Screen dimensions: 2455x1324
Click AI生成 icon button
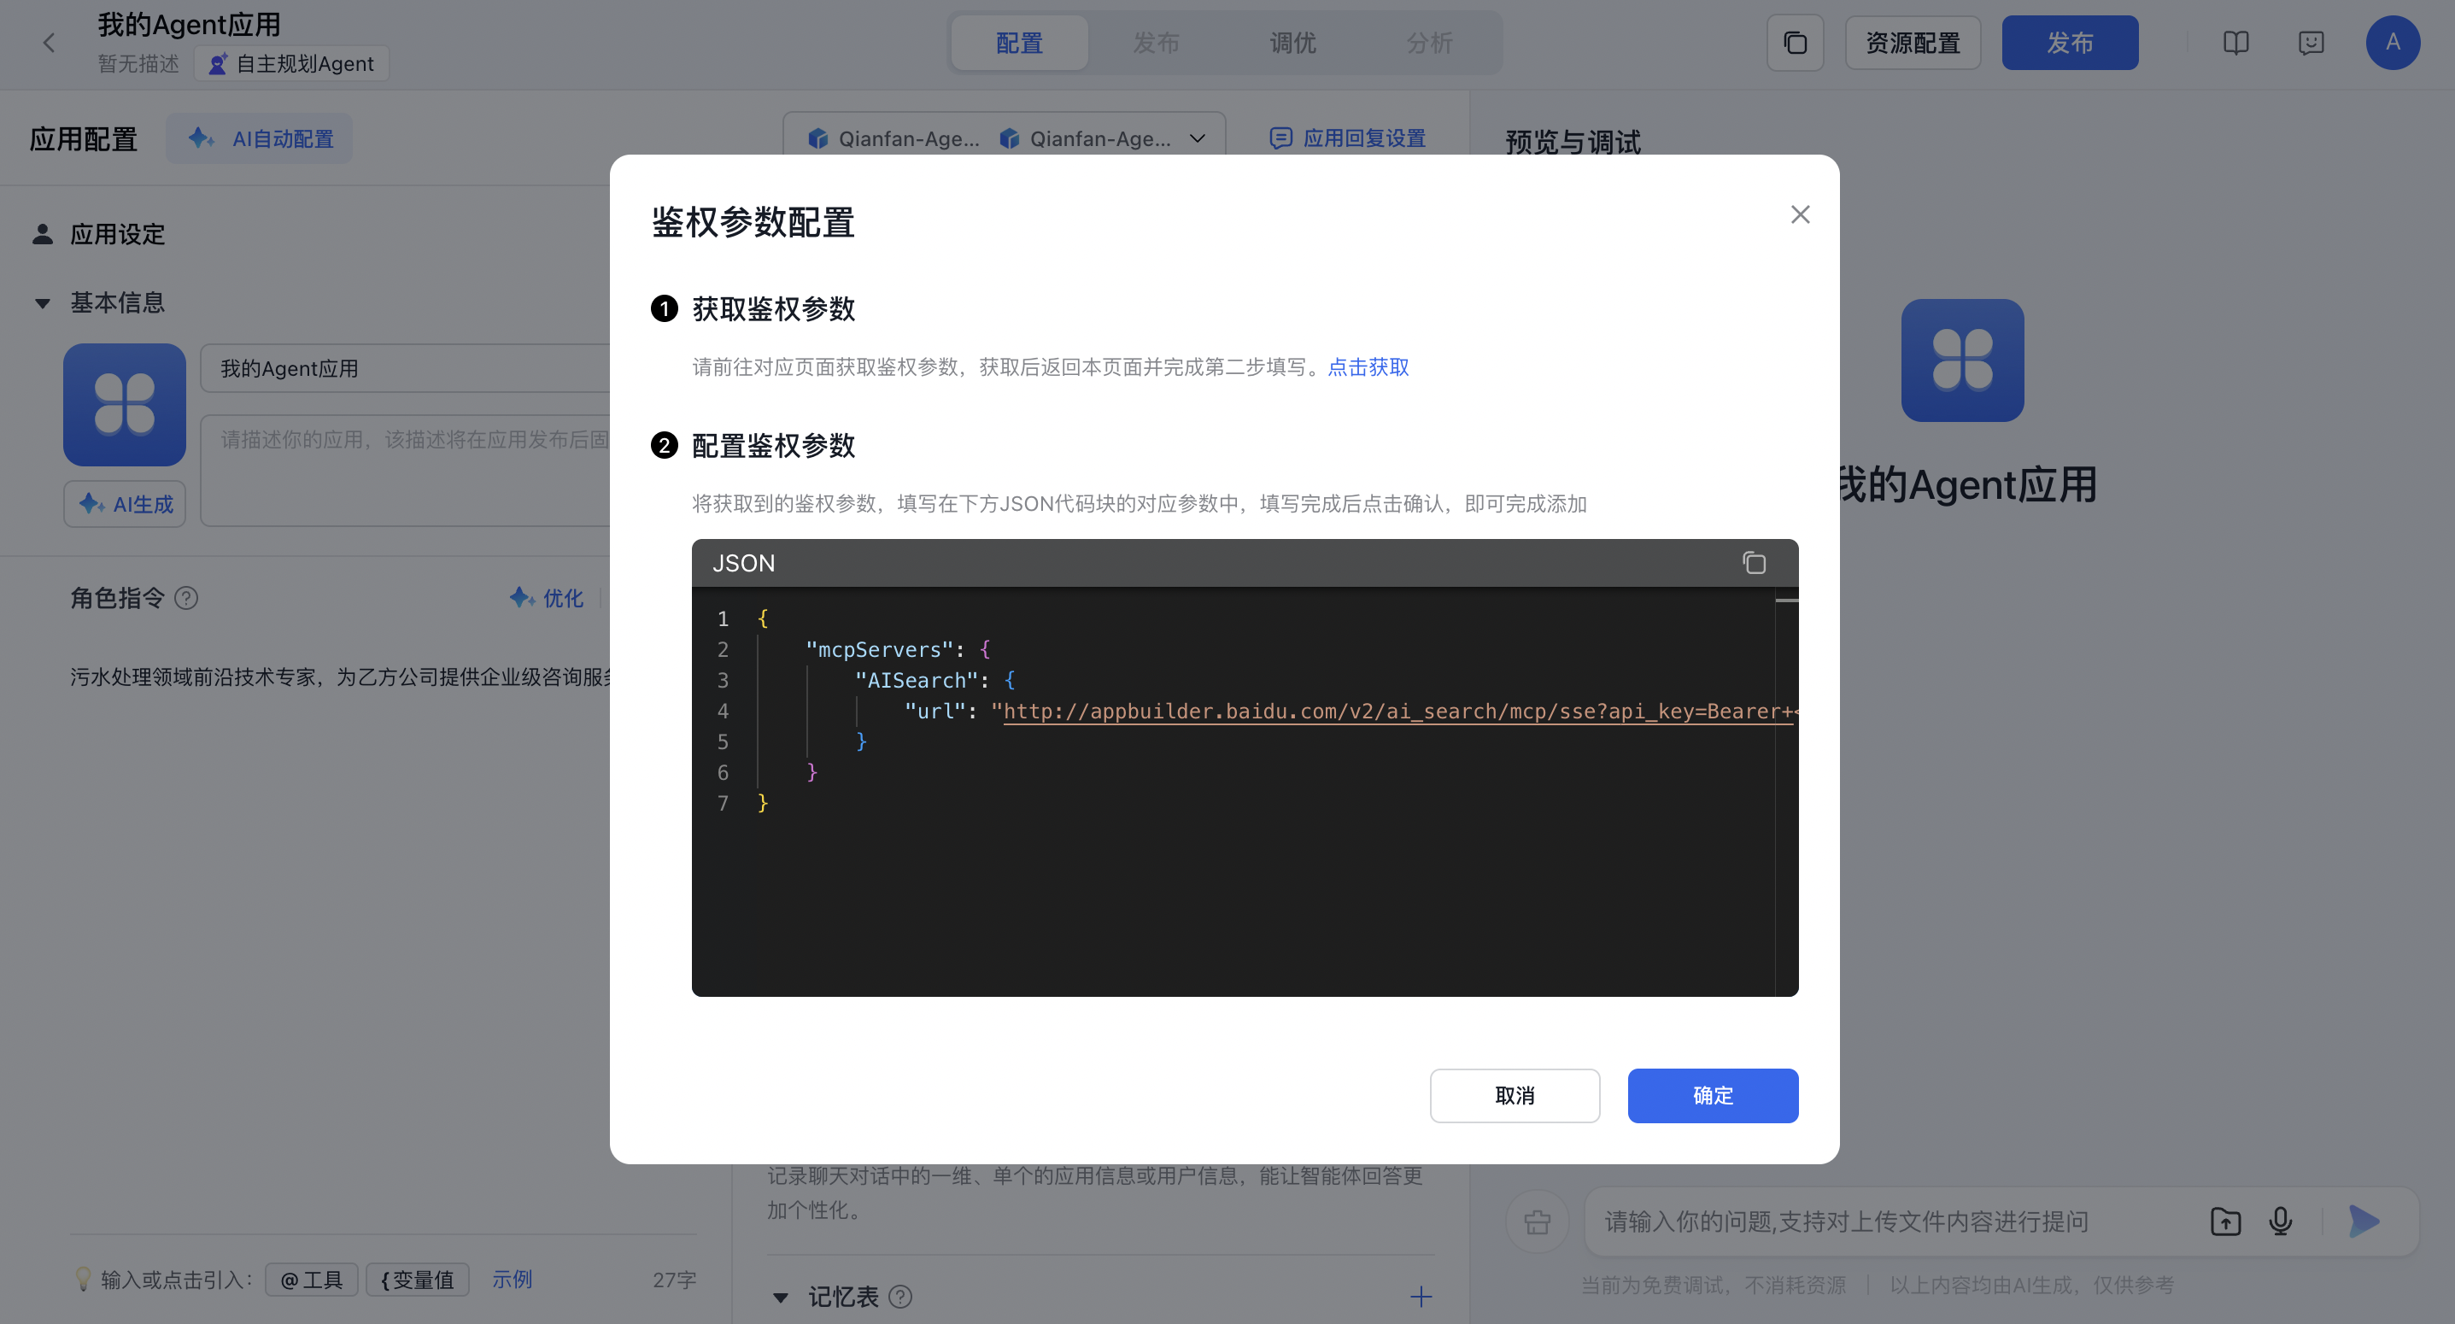[125, 504]
